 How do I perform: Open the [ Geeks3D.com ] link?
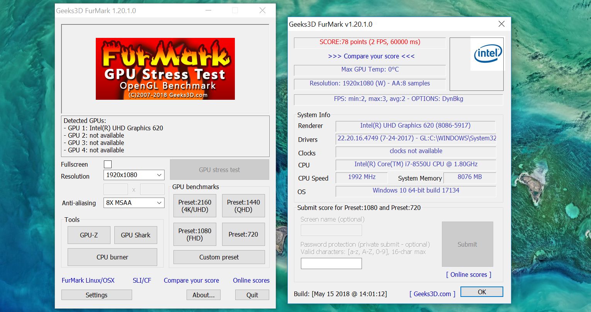point(432,294)
